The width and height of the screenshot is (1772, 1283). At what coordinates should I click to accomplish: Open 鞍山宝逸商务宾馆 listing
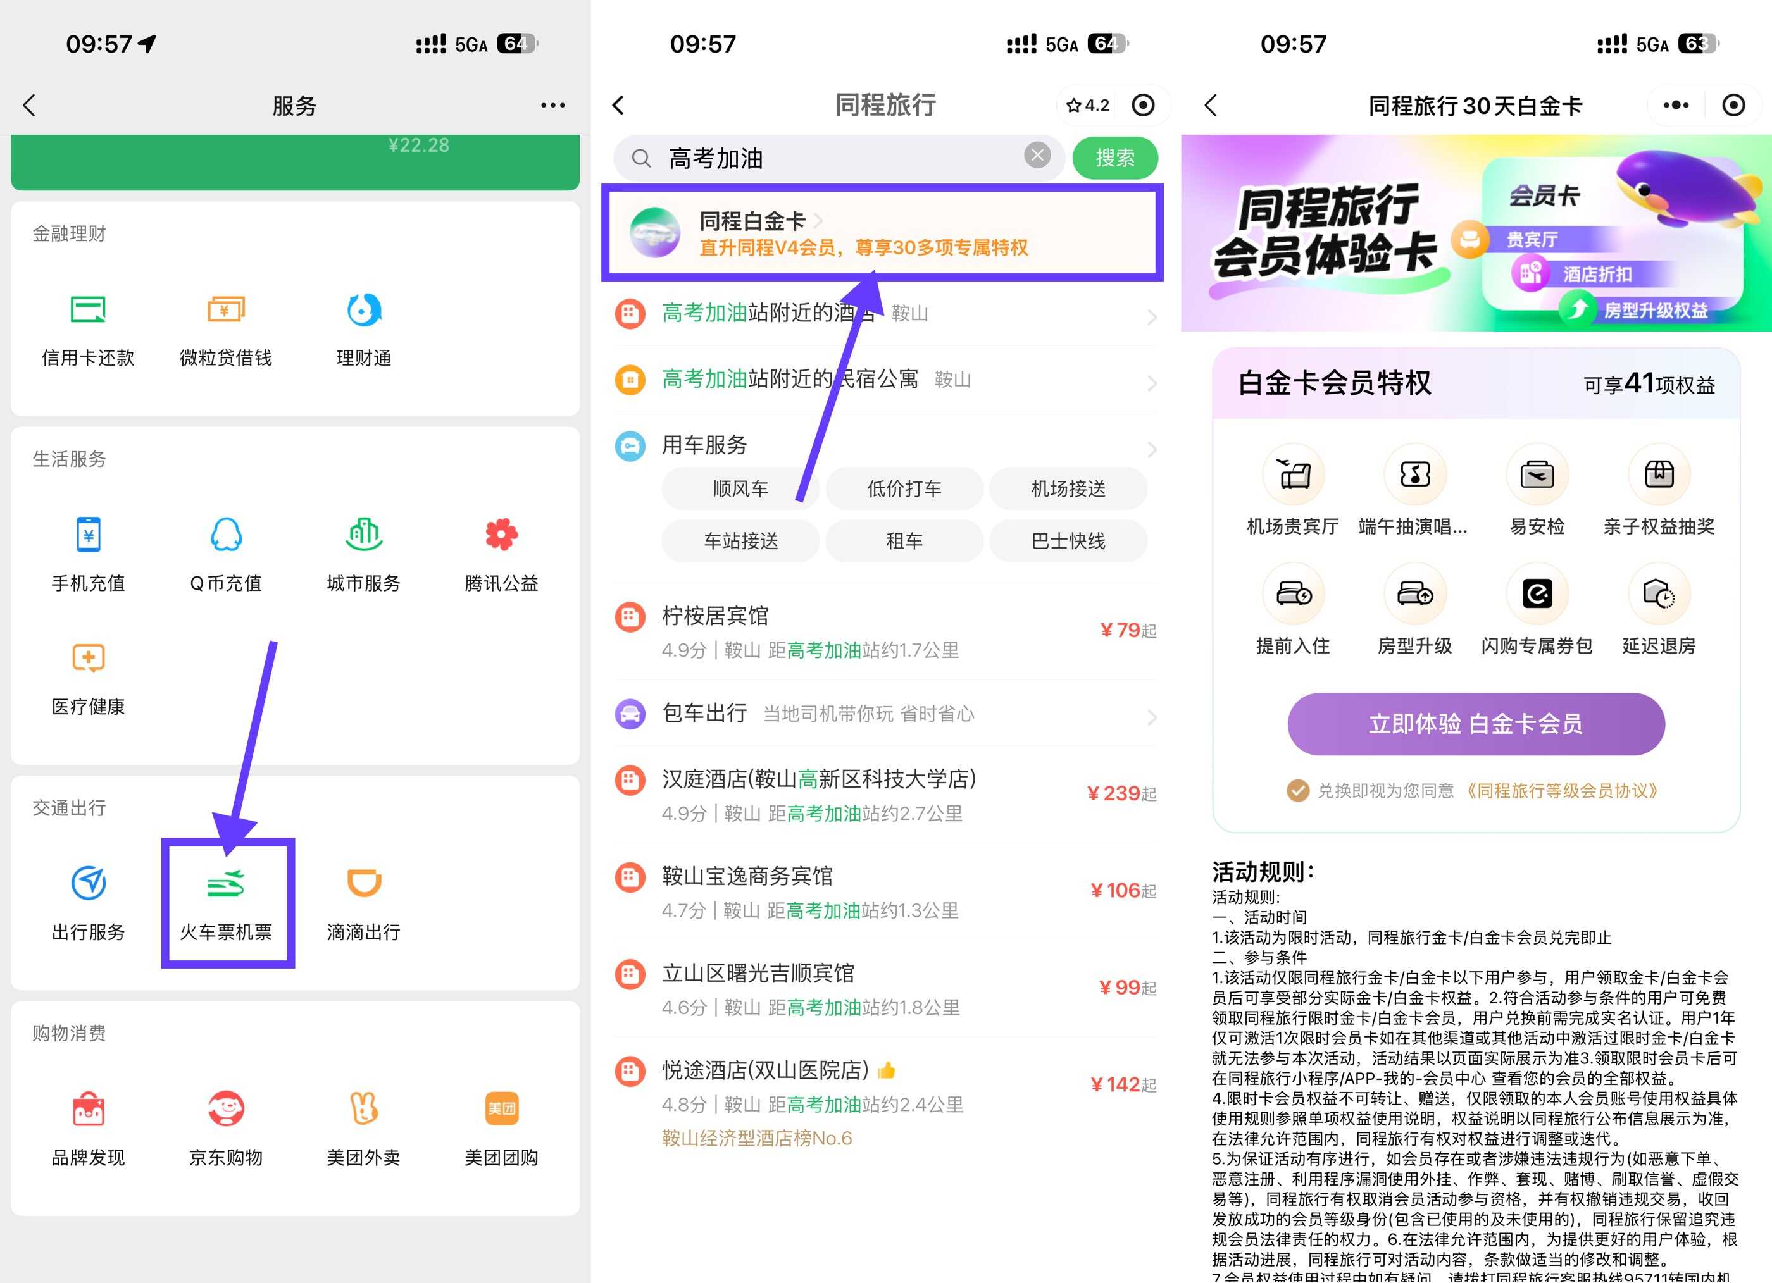click(x=885, y=892)
